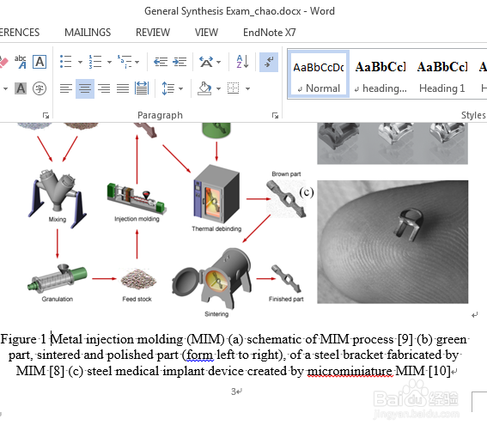Image resolution: width=487 pixels, height=431 pixels.
Task: Justify the paragraph text
Action: tap(123, 88)
